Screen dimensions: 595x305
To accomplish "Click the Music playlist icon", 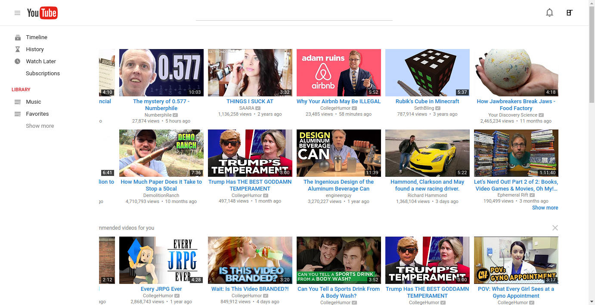I will pyautogui.click(x=17, y=102).
